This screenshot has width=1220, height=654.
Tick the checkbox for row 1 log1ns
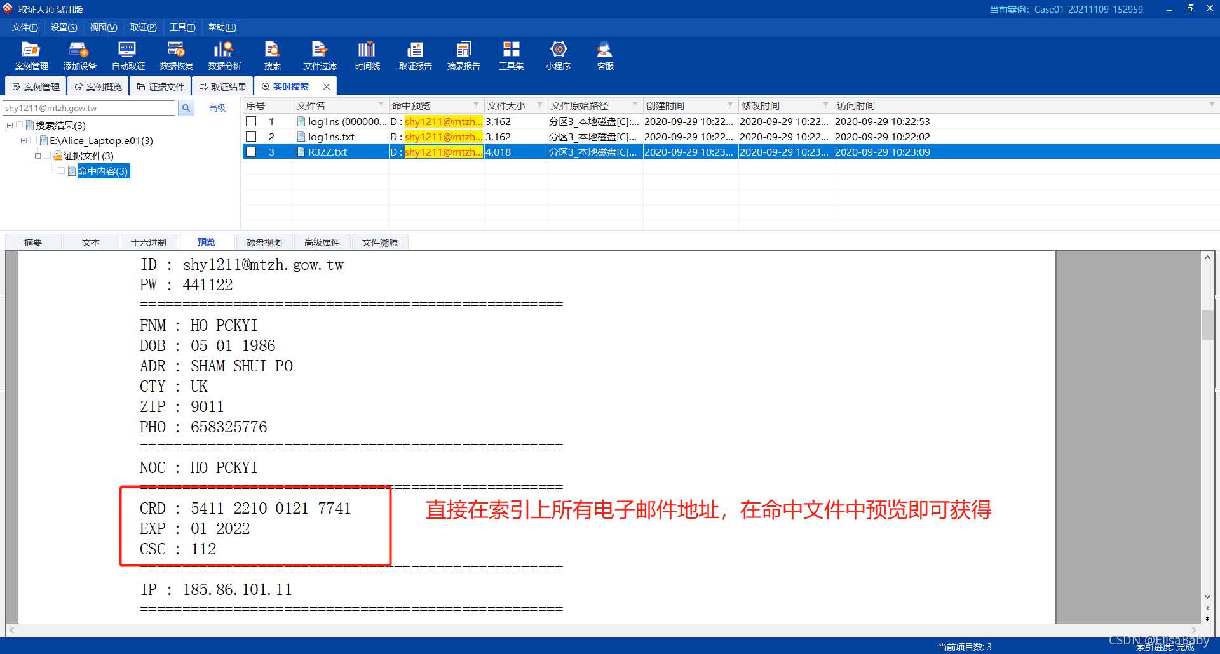point(251,121)
